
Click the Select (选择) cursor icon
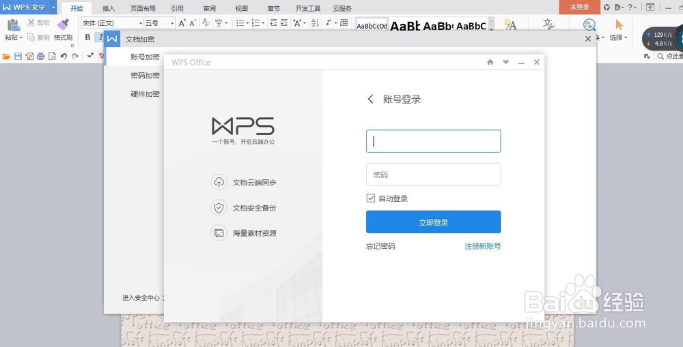click(x=619, y=25)
